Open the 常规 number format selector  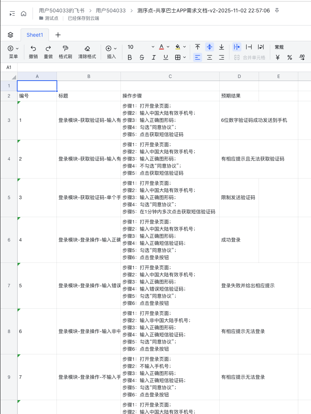279,47
